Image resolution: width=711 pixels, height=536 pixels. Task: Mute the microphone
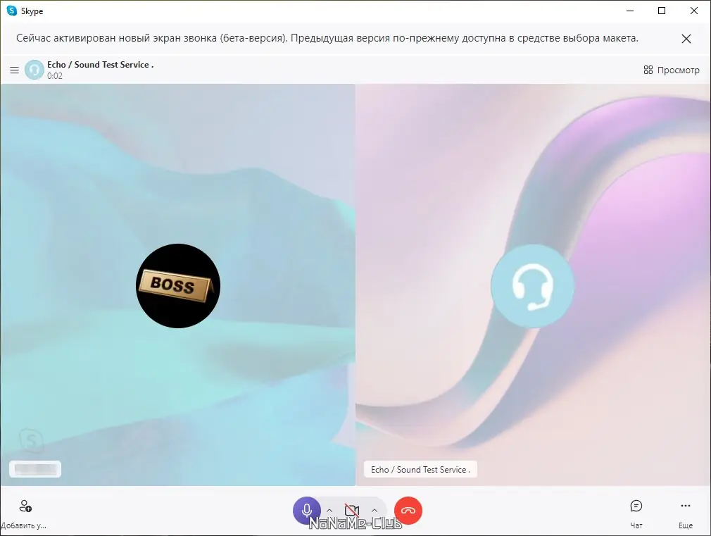pos(307,511)
